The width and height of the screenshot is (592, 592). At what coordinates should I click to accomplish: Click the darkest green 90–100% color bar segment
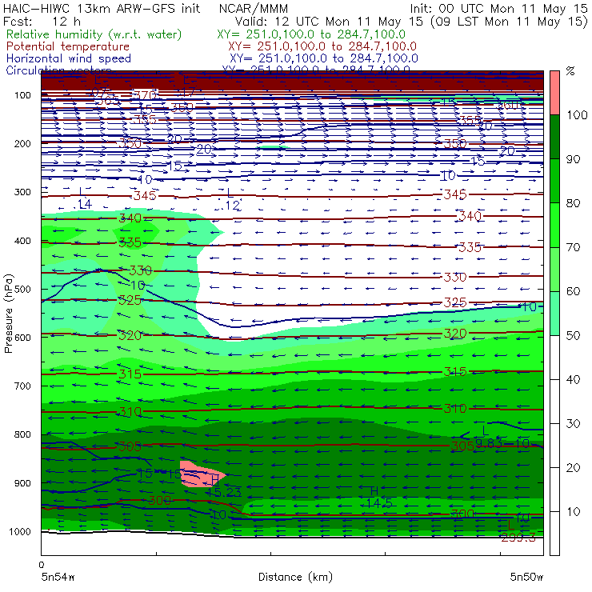554,137
